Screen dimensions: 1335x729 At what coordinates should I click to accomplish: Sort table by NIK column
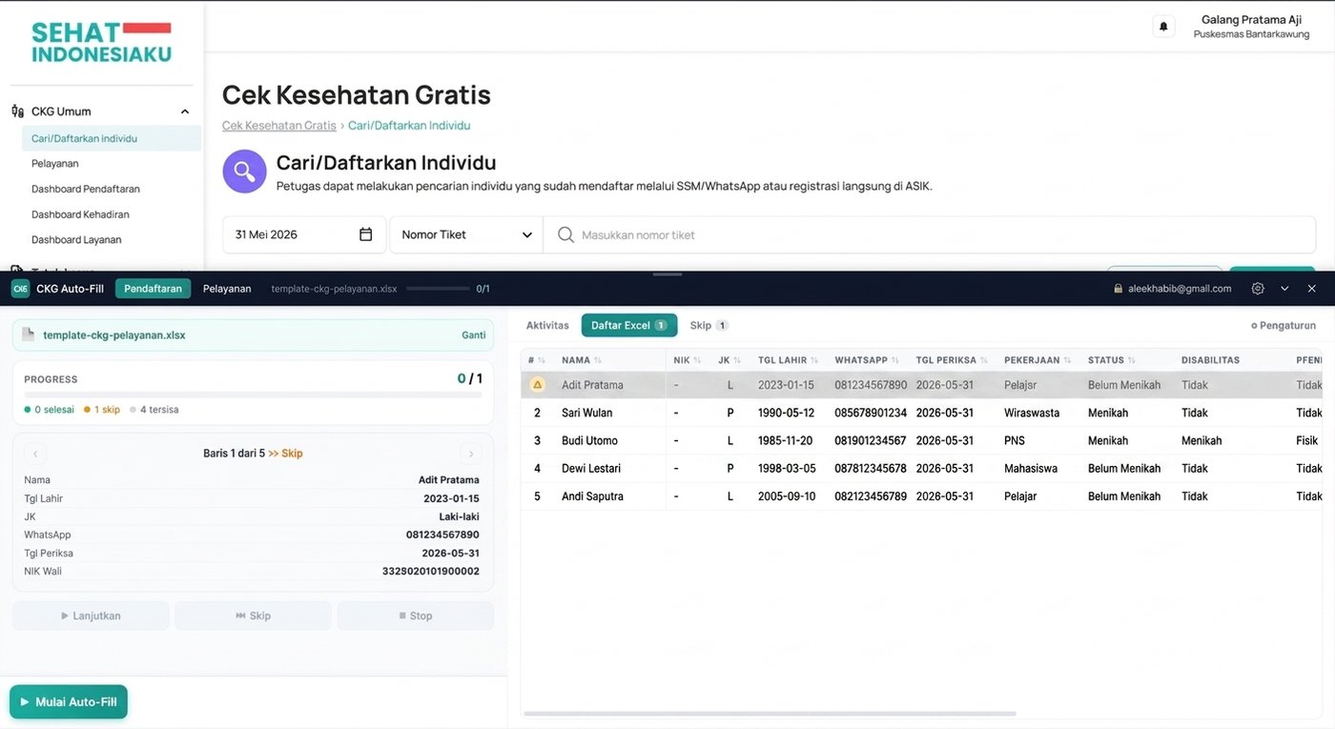point(687,360)
